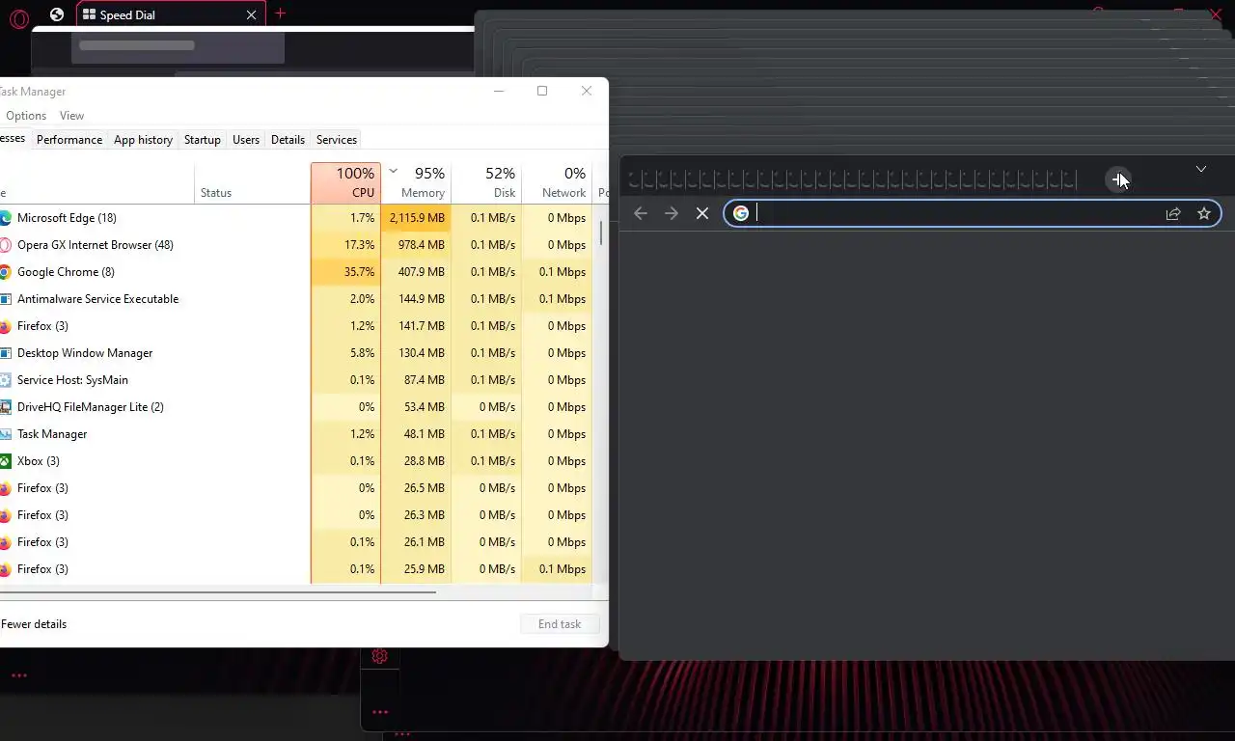Click Chrome's forward navigation arrow
The image size is (1235, 741).
(672, 213)
